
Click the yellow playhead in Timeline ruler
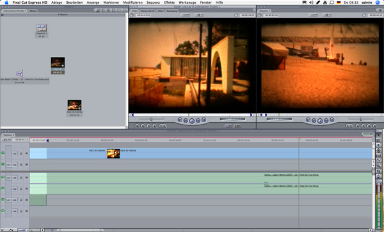[299, 139]
